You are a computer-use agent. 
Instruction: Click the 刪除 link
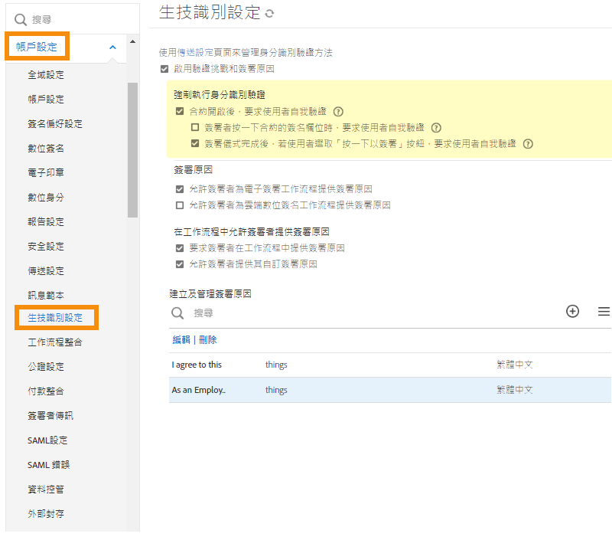[207, 340]
